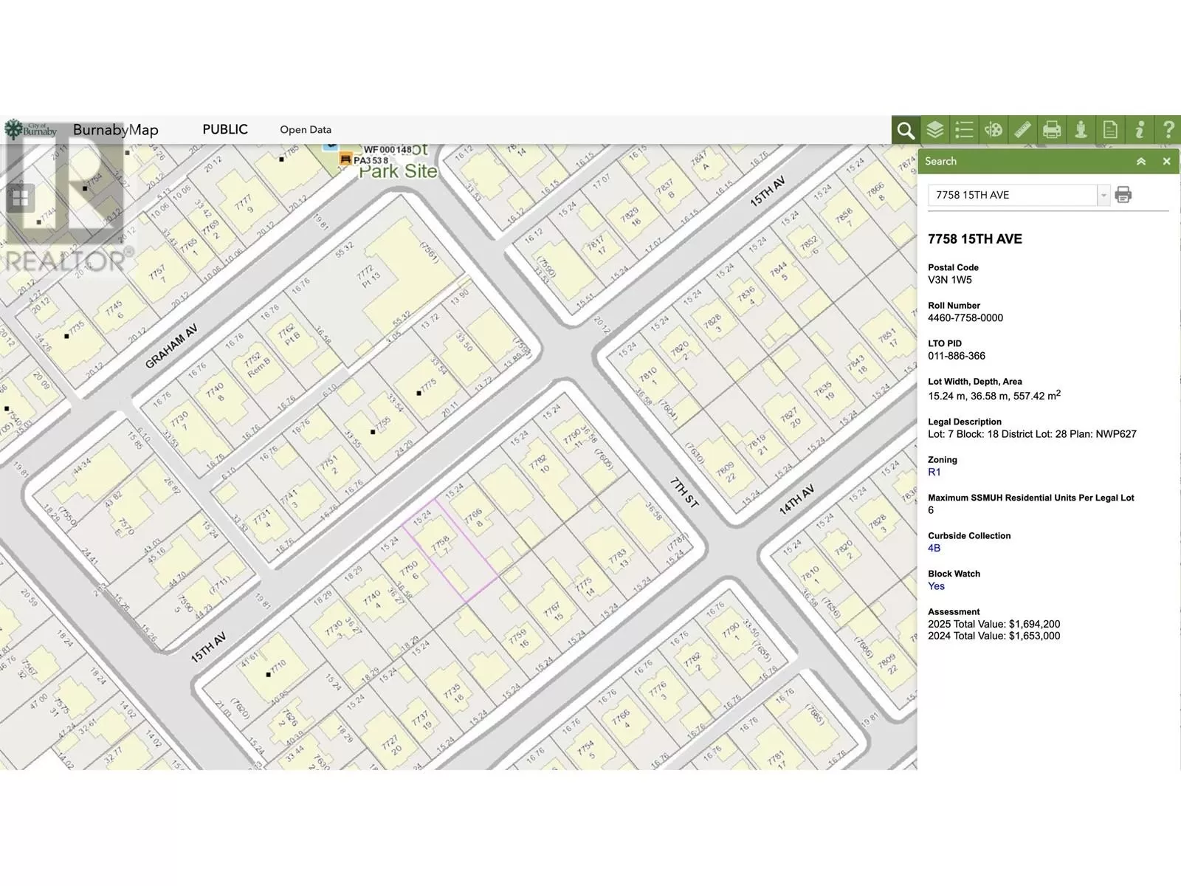Expand the address search dropdown arrow

point(1103,196)
